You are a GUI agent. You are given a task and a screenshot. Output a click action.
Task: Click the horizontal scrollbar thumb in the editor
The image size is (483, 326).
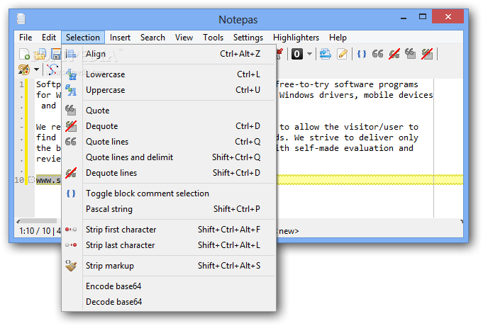click(39, 221)
